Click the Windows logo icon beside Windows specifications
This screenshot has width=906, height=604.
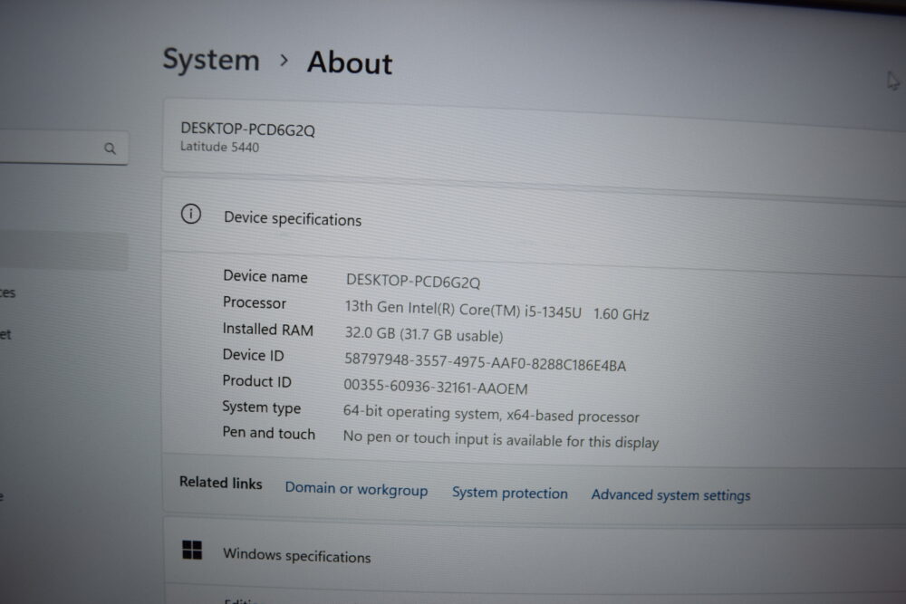192,550
